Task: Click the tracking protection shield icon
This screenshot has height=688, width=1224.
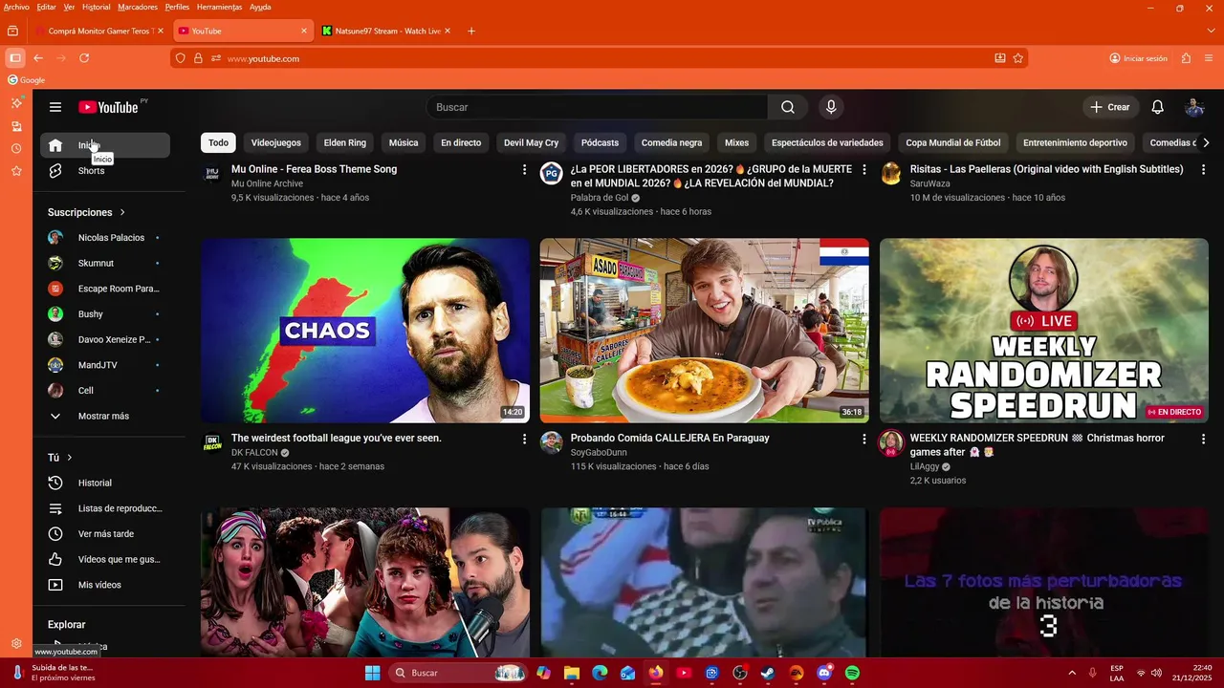Action: [x=181, y=58]
